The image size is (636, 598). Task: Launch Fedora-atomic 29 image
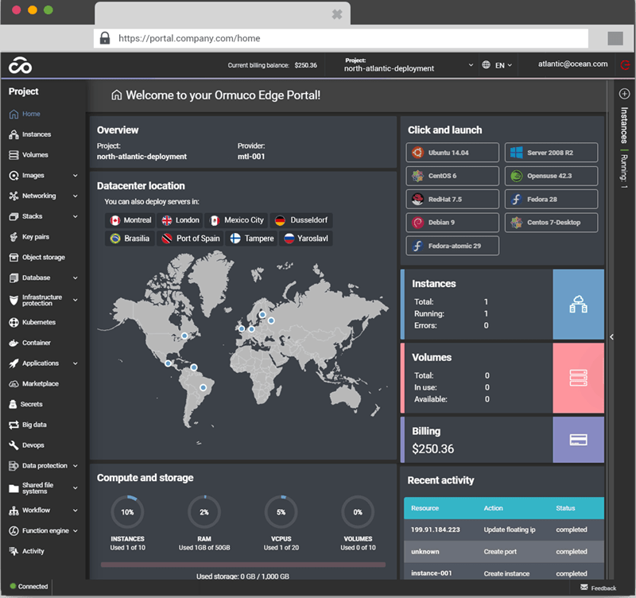(x=452, y=246)
